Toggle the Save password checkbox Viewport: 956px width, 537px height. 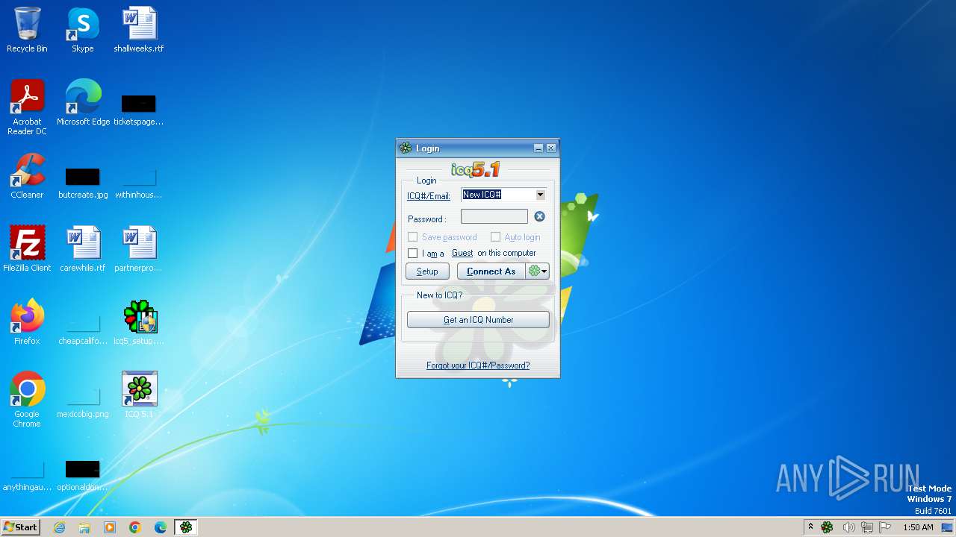(x=412, y=237)
